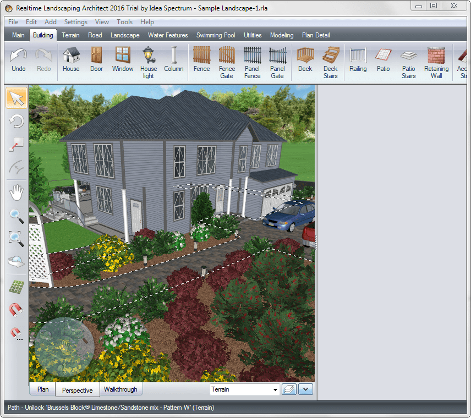The height and width of the screenshot is (418, 471).
Task: Switch to the Landscape ribbon tab
Action: [x=125, y=35]
